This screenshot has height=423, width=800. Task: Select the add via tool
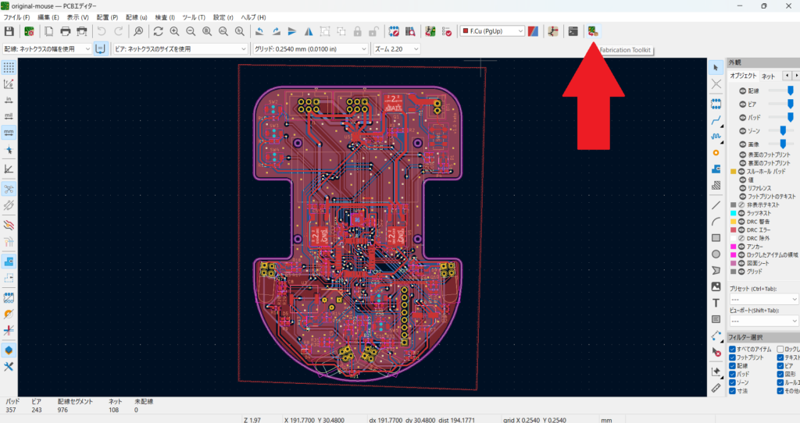(716, 152)
